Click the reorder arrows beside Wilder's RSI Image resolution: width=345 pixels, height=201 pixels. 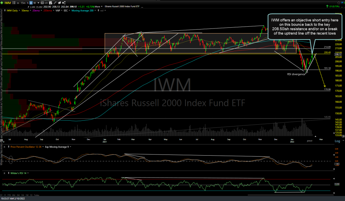tap(9, 173)
